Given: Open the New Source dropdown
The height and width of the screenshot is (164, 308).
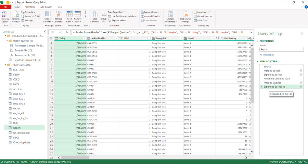Looking at the screenshot, I should pyautogui.click(x=202, y=12).
